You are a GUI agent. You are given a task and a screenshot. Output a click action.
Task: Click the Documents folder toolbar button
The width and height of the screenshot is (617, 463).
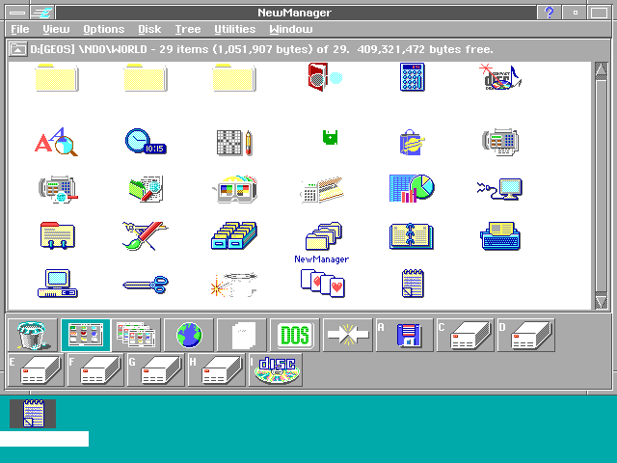[x=241, y=335]
